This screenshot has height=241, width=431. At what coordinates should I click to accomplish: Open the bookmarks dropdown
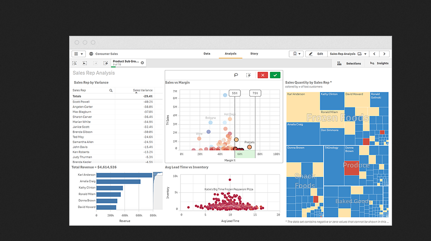pos(296,54)
